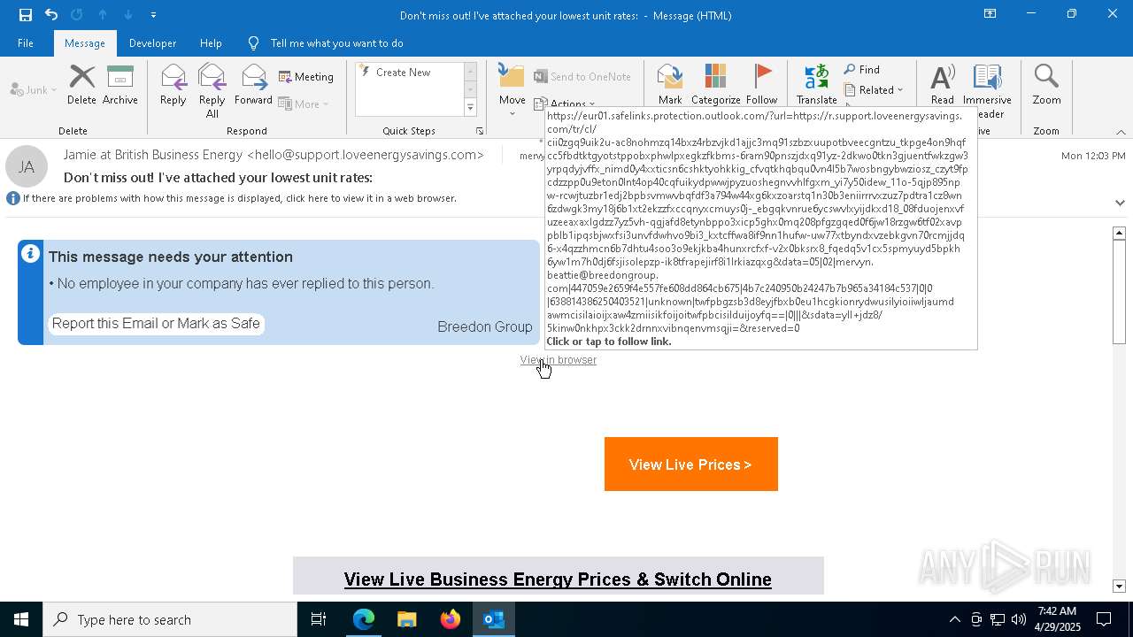Click the View in browser link
The height and width of the screenshot is (637, 1133).
tap(559, 360)
